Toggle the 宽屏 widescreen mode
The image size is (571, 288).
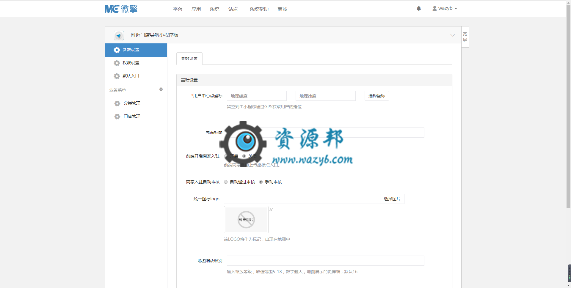(x=465, y=37)
